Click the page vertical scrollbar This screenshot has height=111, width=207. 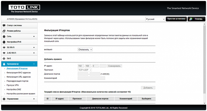[x=205, y=64]
